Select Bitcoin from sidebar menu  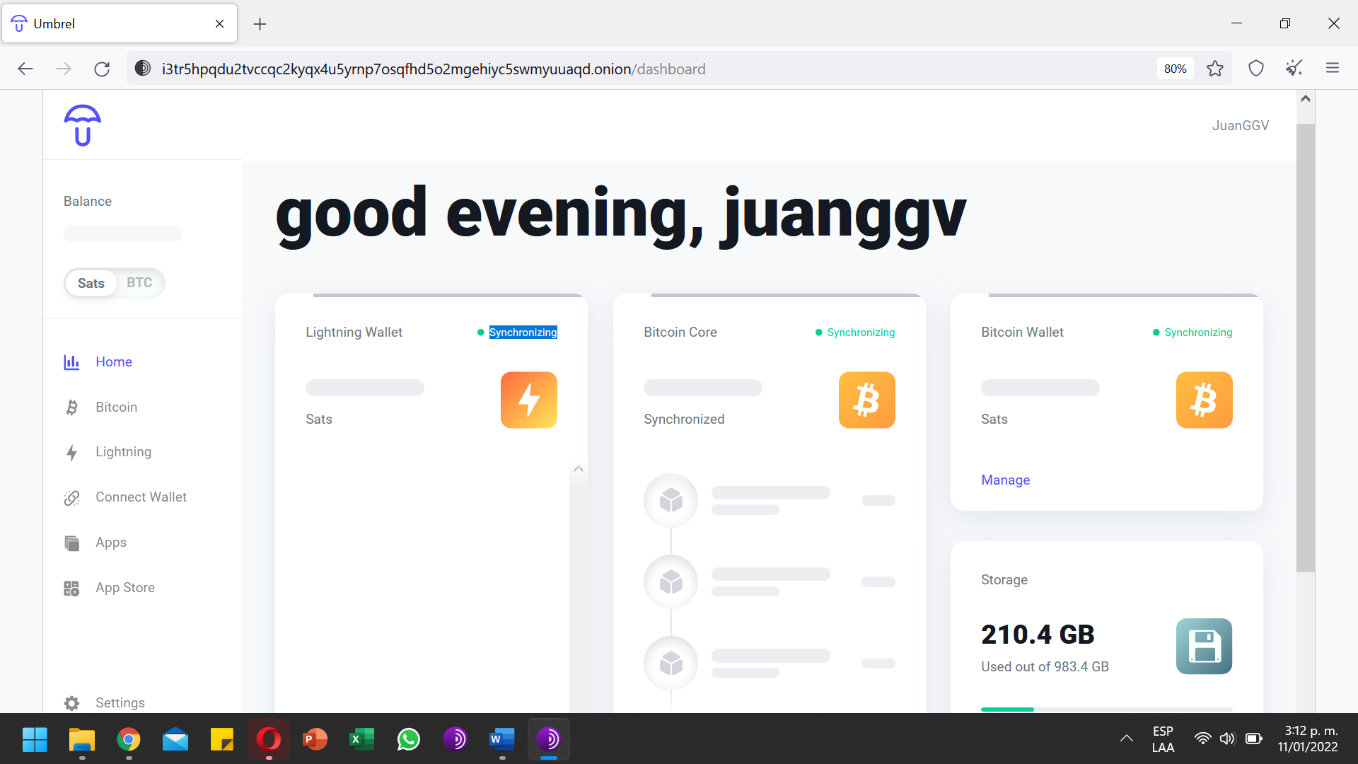click(116, 407)
